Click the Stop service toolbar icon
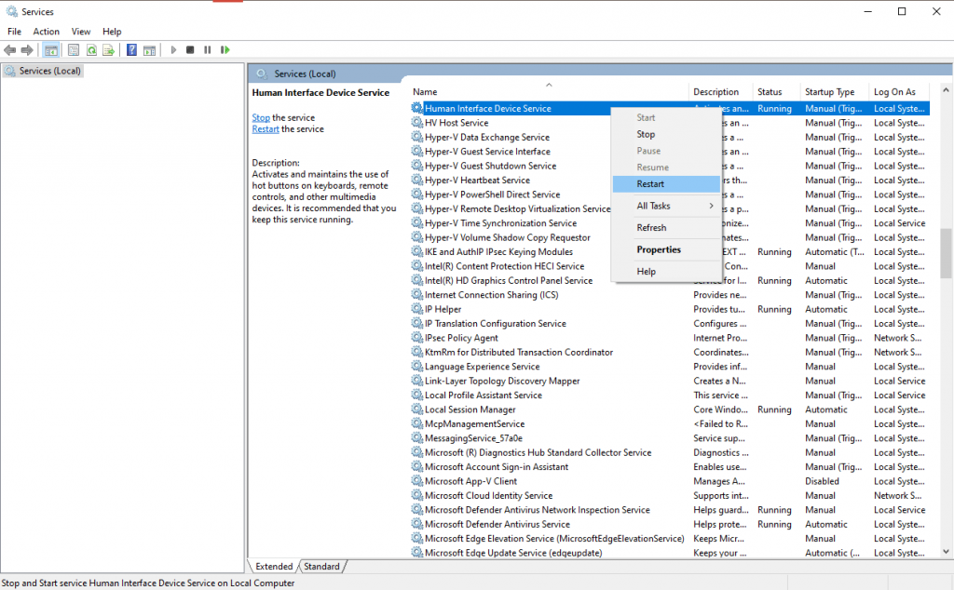Screen dimensions: 954x590 point(192,49)
